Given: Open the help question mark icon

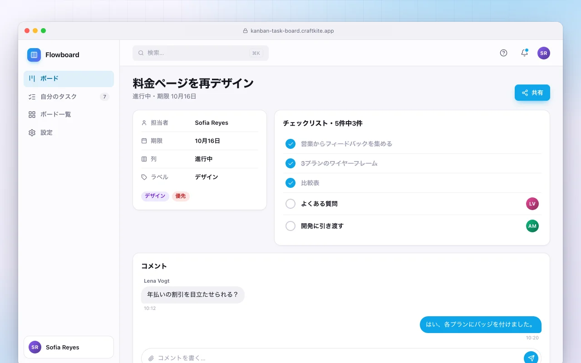Looking at the screenshot, I should [x=503, y=53].
